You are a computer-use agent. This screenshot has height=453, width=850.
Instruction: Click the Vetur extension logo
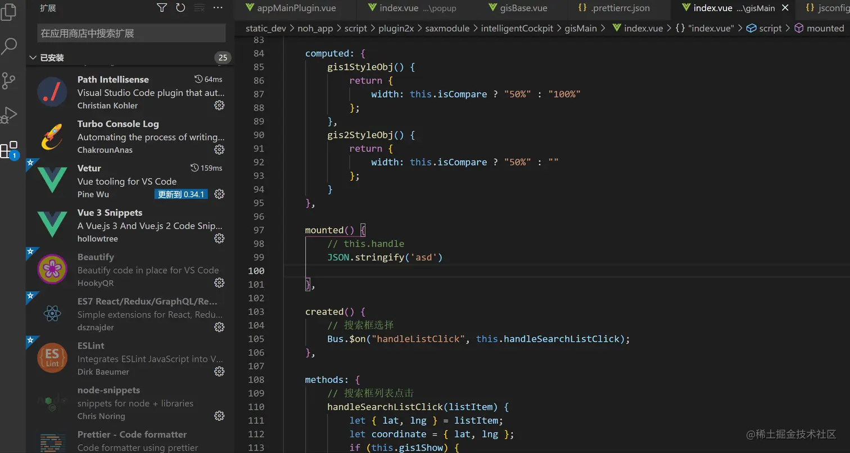(x=52, y=181)
